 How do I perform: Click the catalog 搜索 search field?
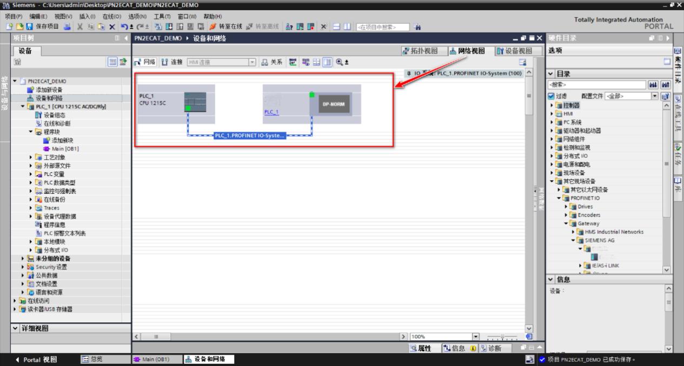(597, 85)
